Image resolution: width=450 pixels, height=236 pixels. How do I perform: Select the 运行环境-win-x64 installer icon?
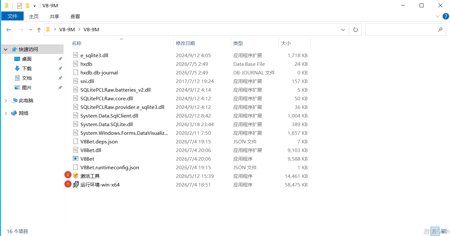tap(76, 185)
